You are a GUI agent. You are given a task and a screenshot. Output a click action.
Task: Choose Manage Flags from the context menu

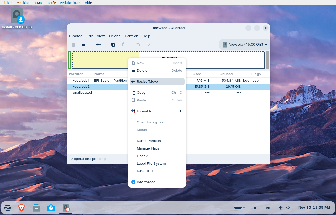157,148
